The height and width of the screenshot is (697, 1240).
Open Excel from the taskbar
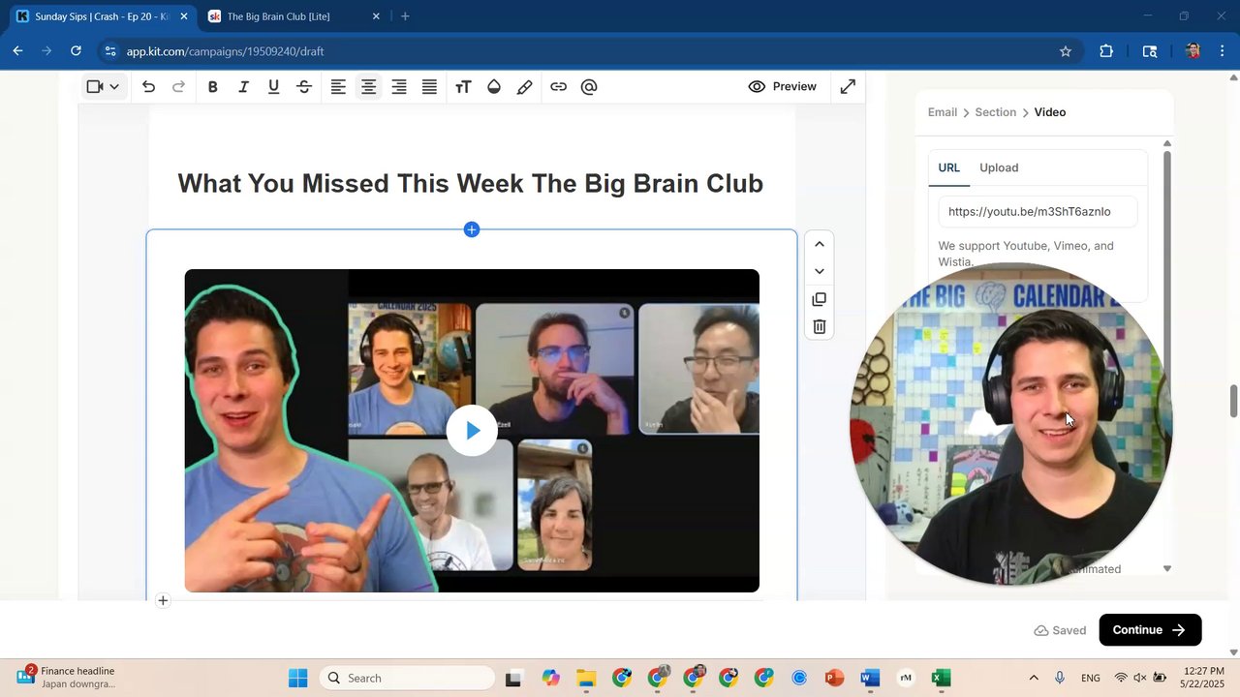(941, 678)
